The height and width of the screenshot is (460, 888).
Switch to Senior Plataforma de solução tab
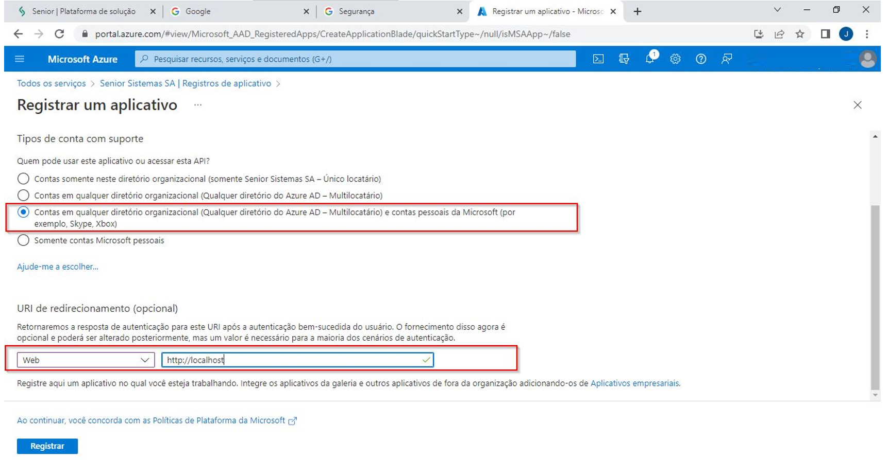pyautogui.click(x=83, y=11)
